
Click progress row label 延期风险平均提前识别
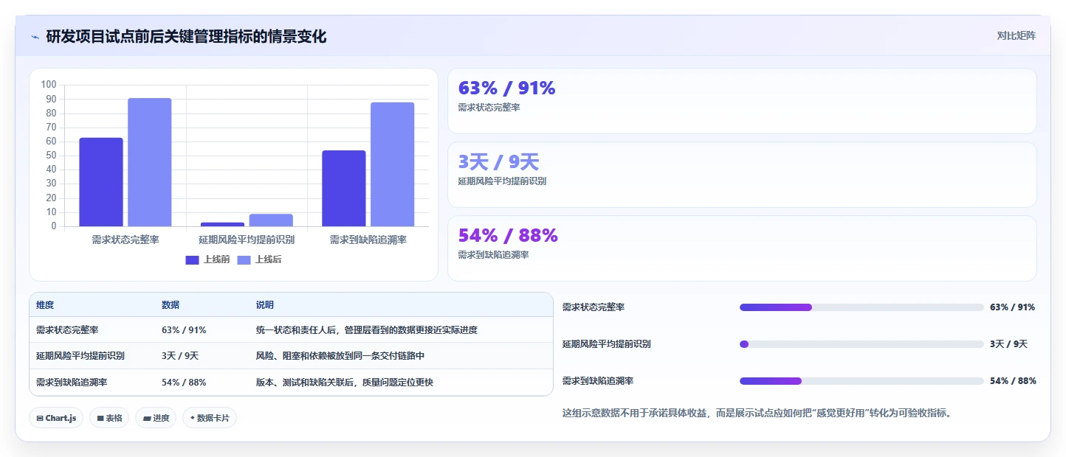coord(607,344)
